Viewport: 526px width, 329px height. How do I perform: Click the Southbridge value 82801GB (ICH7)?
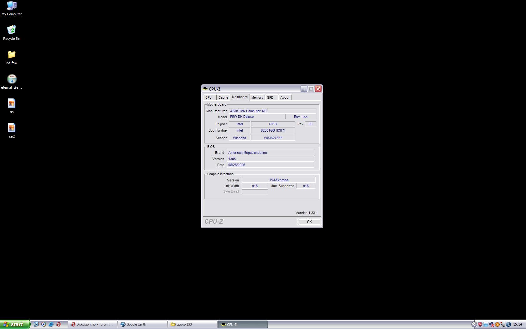(x=273, y=130)
